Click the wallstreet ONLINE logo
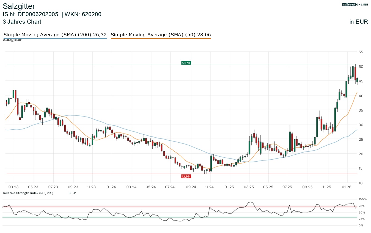Image resolution: width=371 pixels, height=233 pixels. tap(355, 4)
